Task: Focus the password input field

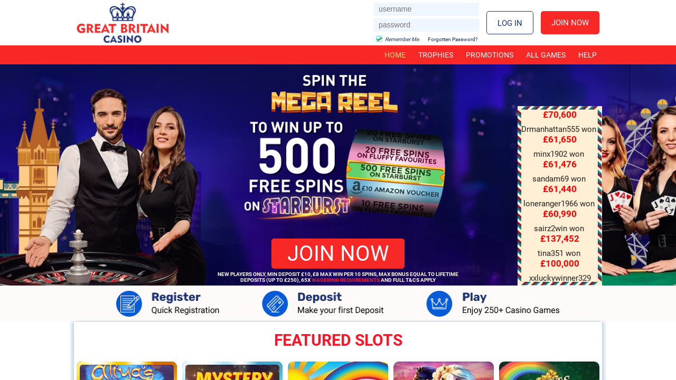Action: tap(426, 25)
